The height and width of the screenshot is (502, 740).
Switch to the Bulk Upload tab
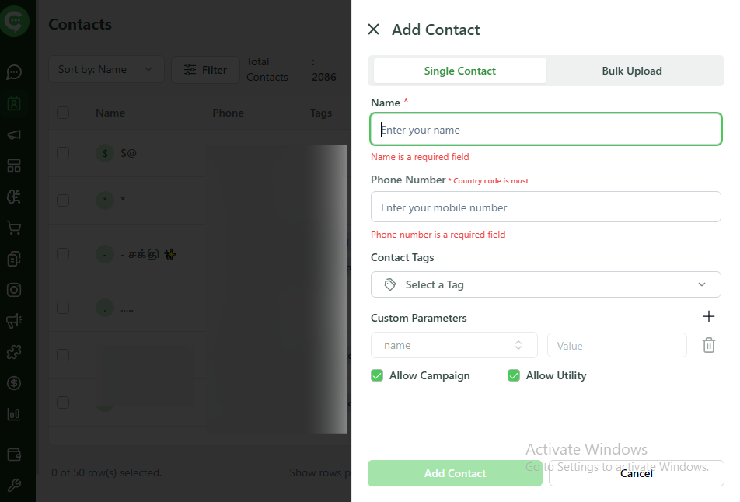[632, 70]
